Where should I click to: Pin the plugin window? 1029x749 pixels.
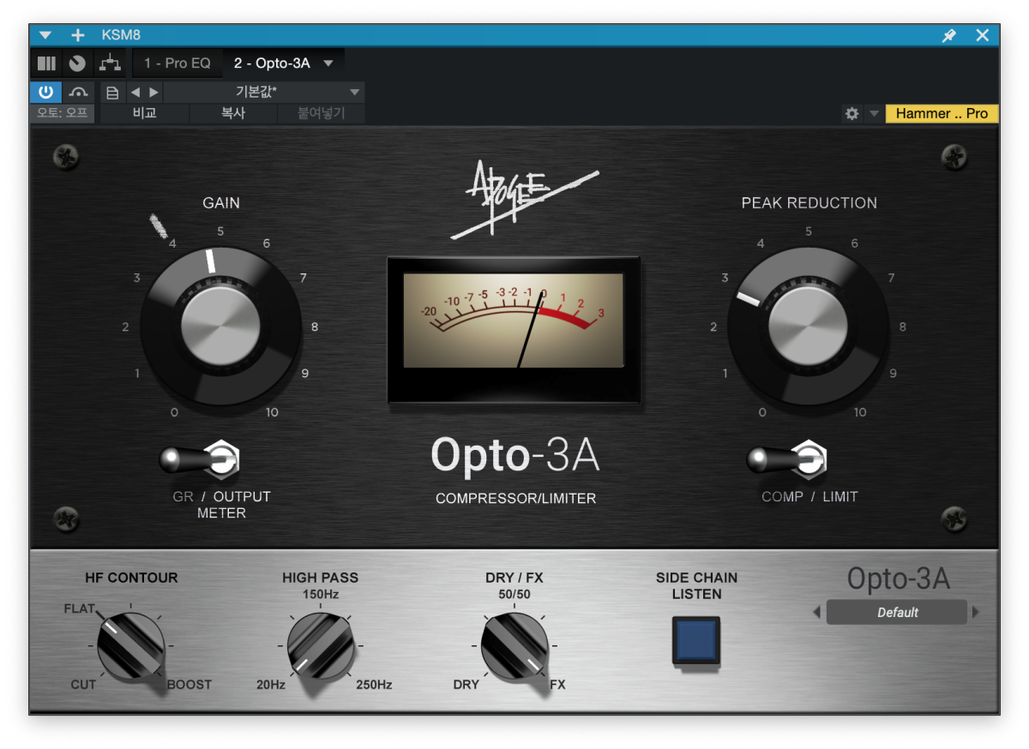pos(948,35)
